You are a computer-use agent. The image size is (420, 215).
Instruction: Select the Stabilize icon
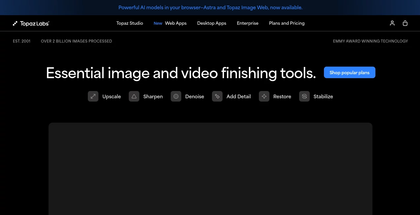(x=304, y=96)
